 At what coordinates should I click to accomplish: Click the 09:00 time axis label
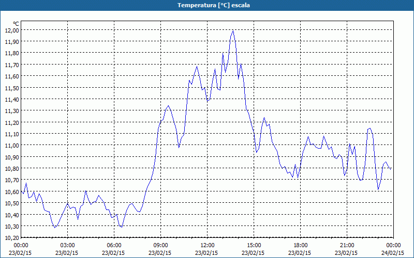click(x=161, y=246)
